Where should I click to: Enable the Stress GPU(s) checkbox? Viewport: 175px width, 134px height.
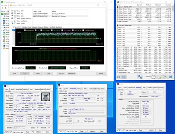click(15, 23)
